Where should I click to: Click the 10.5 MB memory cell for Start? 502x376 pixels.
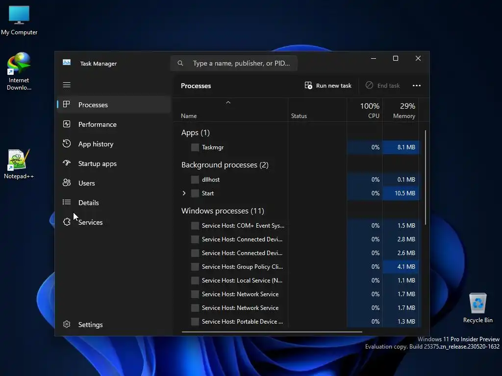coord(401,193)
